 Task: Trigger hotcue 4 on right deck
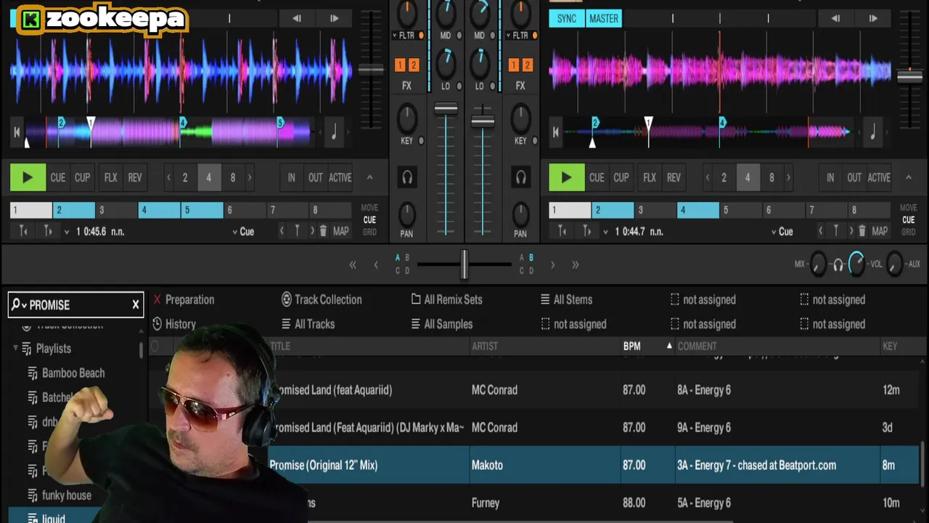point(698,210)
